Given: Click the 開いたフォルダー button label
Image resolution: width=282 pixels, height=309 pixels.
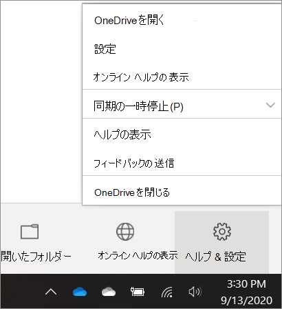Looking at the screenshot, I should point(36,256).
